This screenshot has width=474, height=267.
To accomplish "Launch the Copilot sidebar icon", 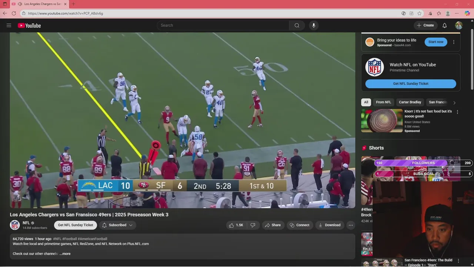I will [467, 13].
